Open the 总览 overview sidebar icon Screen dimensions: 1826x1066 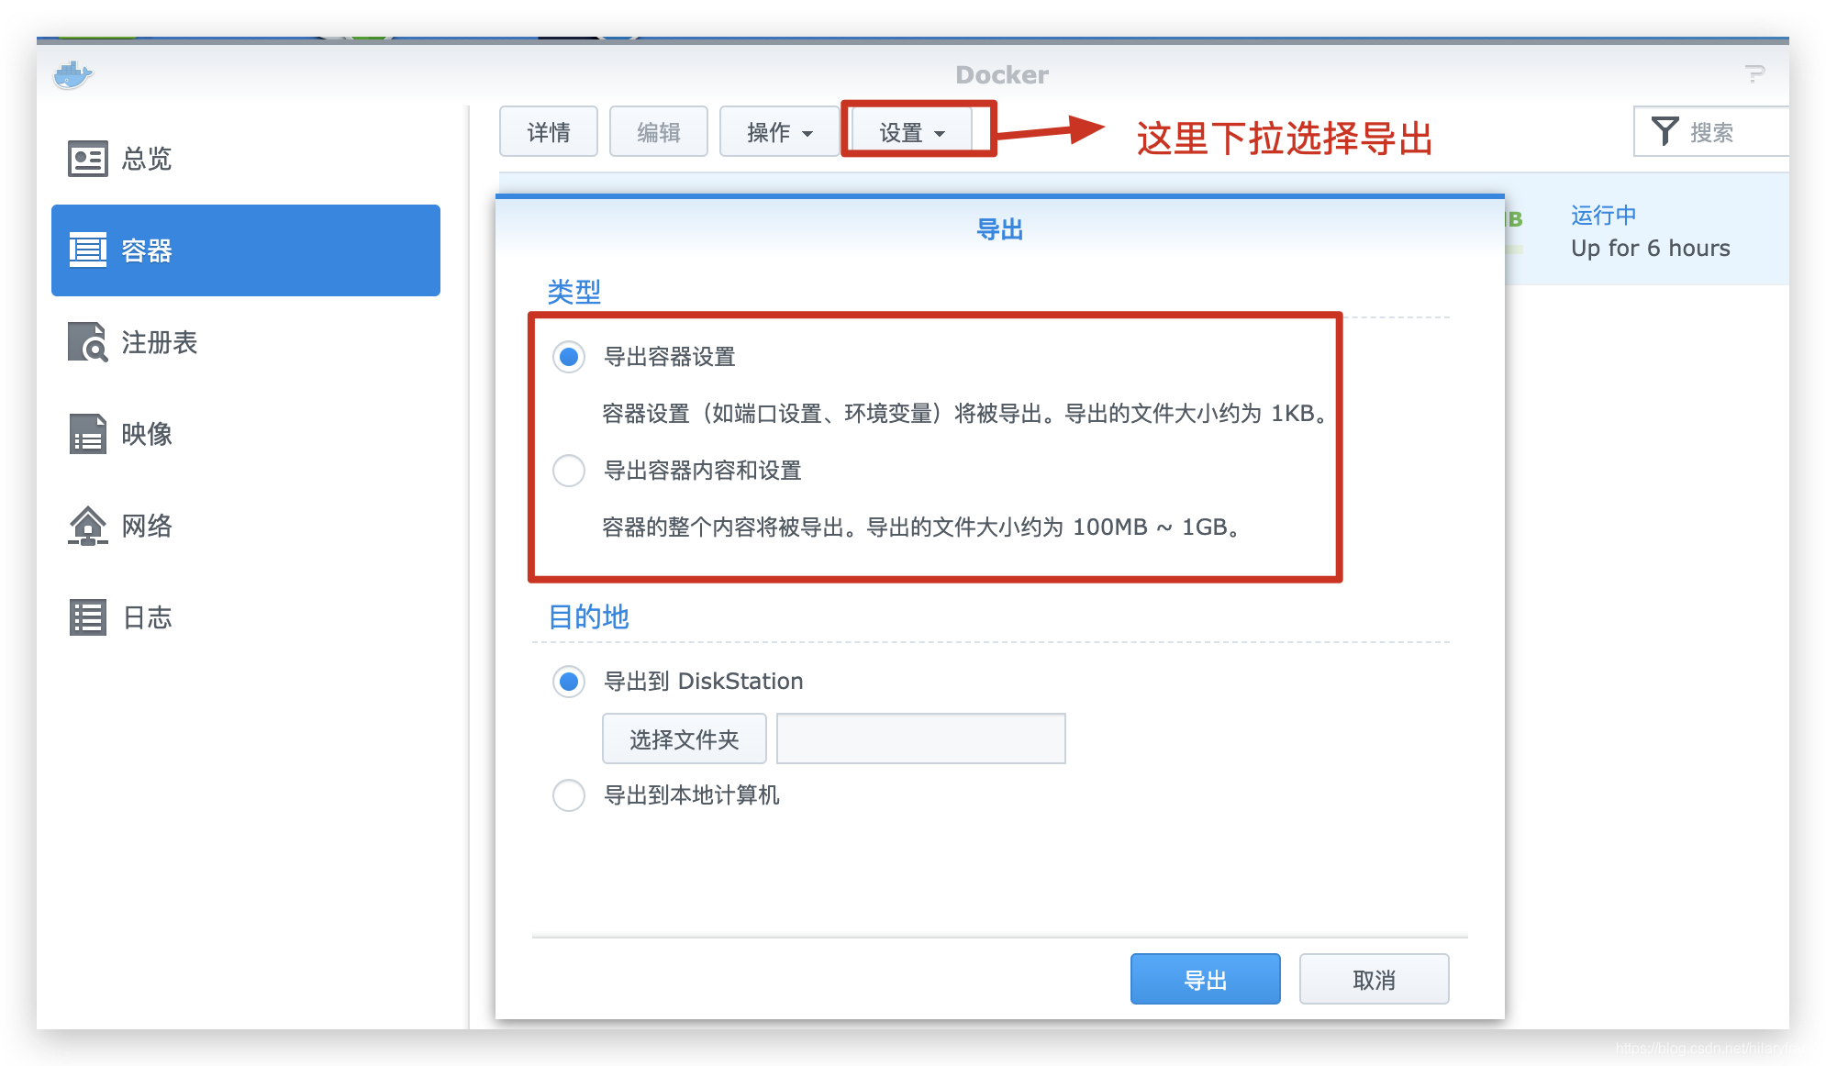pos(88,159)
